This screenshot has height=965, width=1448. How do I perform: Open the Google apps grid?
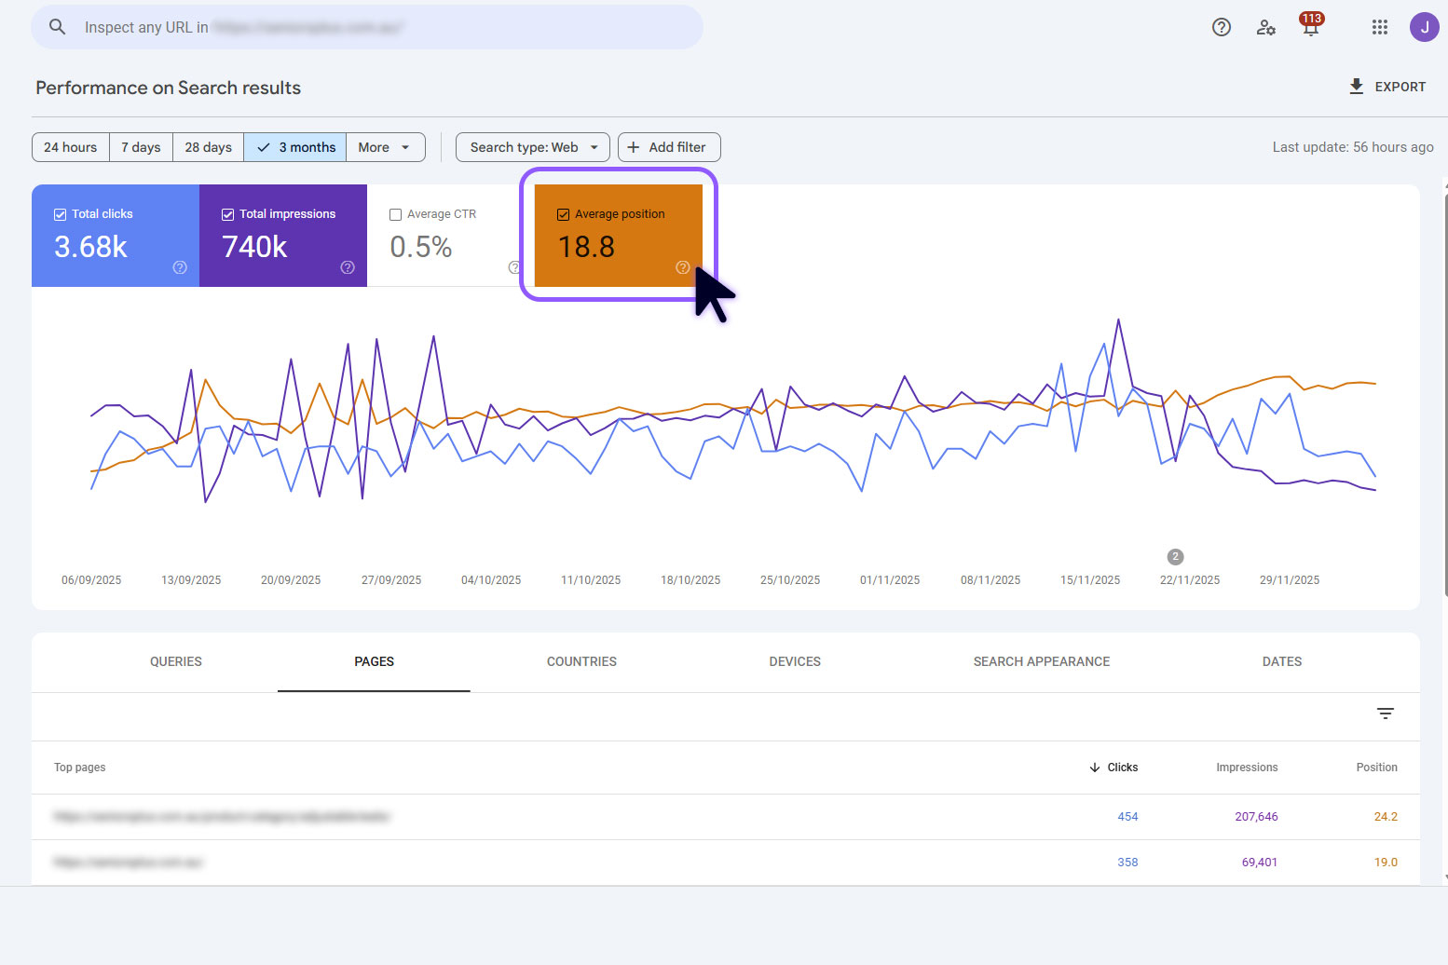1379,27
